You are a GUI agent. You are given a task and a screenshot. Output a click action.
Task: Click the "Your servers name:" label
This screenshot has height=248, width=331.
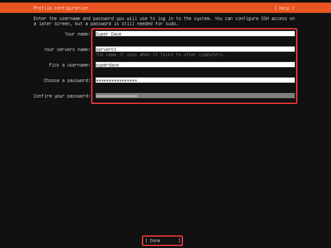click(67, 49)
